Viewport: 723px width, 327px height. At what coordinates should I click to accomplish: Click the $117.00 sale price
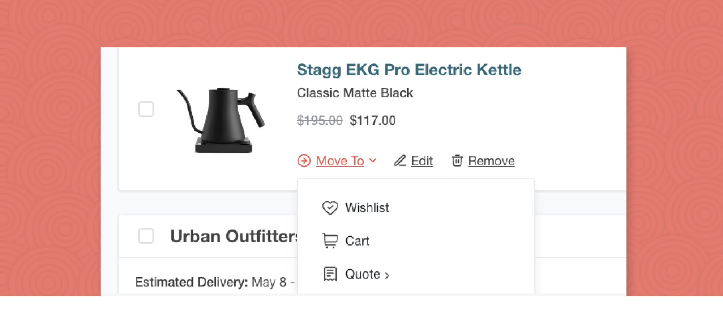tap(372, 120)
